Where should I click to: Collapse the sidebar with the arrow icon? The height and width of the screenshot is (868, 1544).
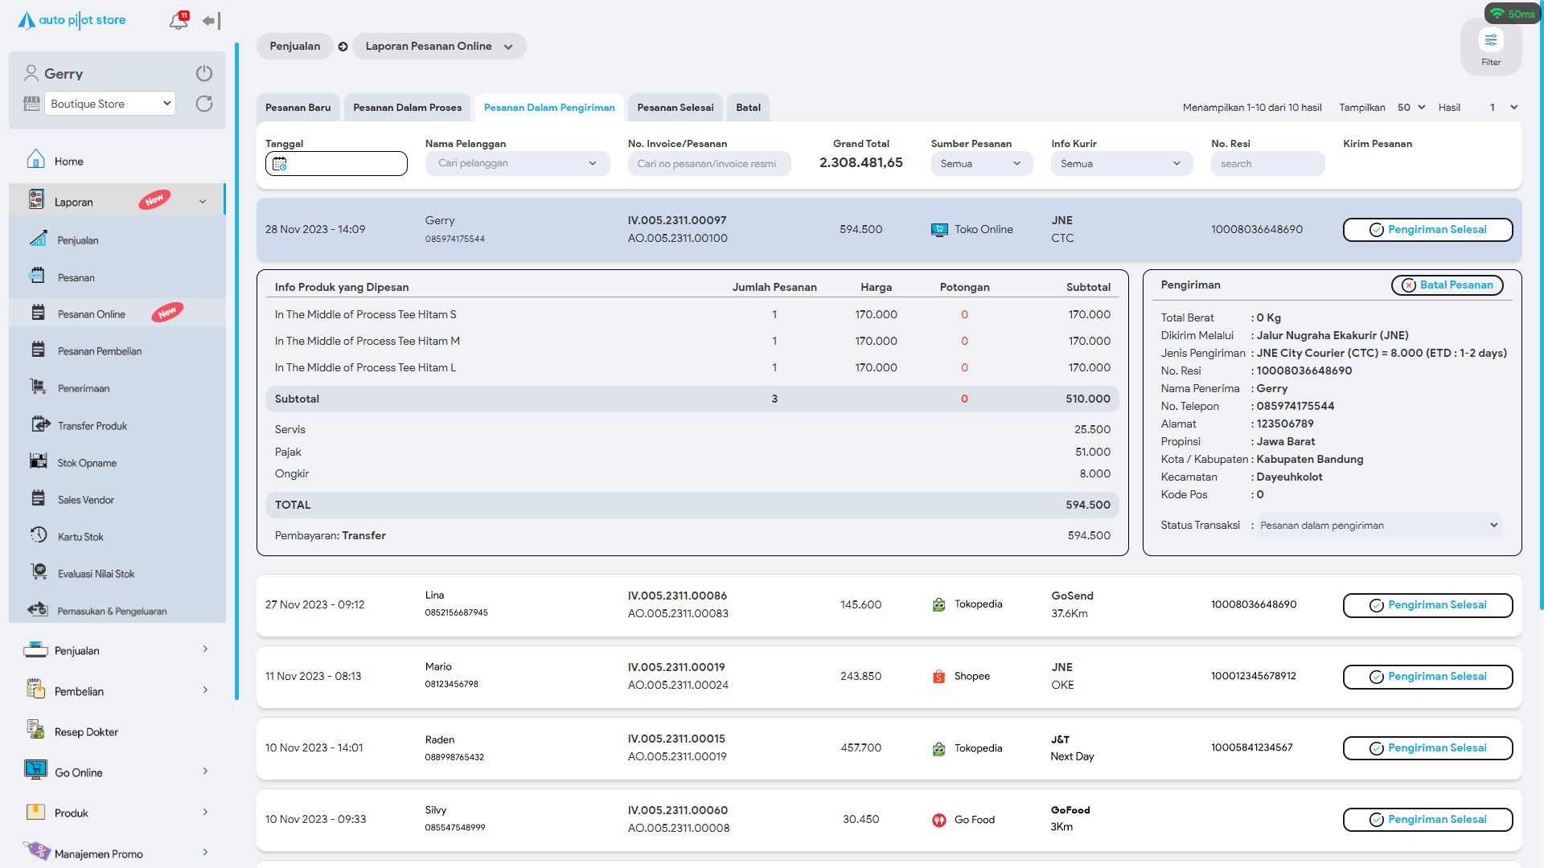211,21
